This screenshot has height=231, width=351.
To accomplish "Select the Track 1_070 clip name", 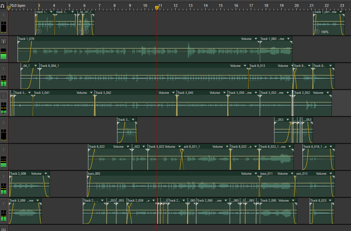I will (26, 39).
